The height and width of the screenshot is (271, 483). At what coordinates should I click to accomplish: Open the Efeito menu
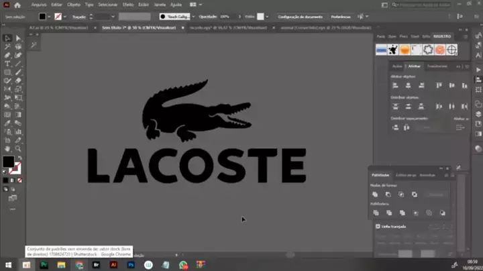pyautogui.click(x=128, y=5)
